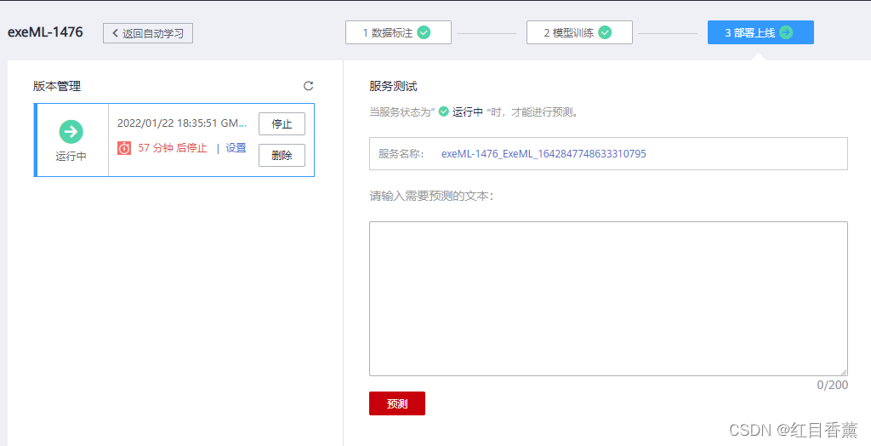Click the 0/200 character counter
Viewport: 871px width, 446px height.
(x=832, y=385)
